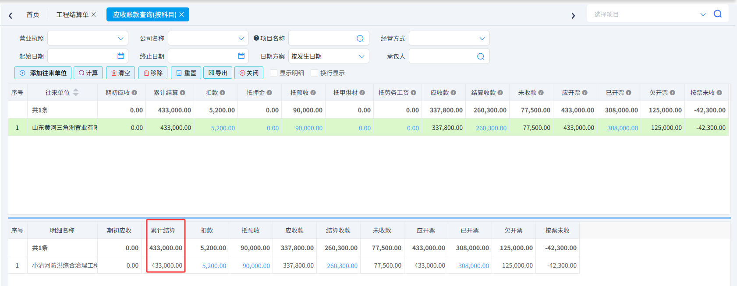The height and width of the screenshot is (286, 737).
Task: Click the 关闭 button
Action: (249, 73)
